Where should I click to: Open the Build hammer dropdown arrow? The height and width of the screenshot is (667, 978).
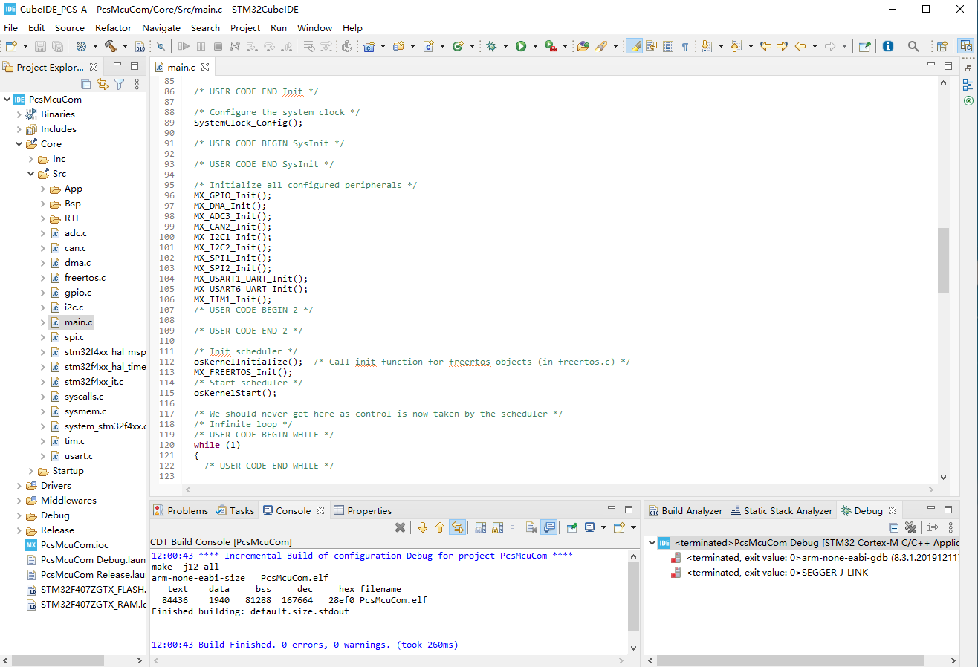coord(125,46)
